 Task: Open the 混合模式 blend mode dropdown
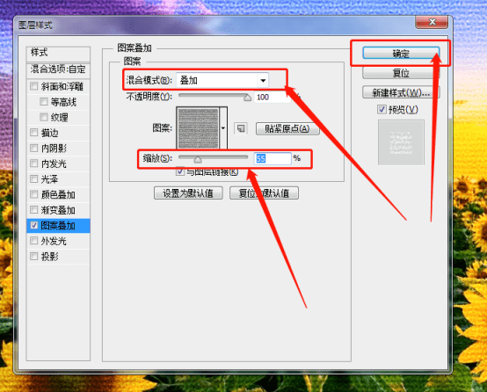tap(222, 81)
